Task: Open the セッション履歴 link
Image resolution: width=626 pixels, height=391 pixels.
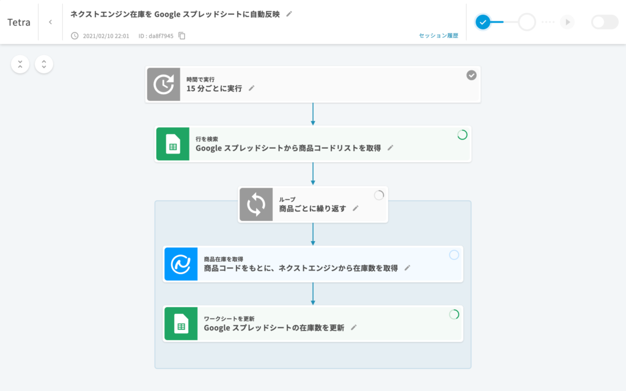Action: pos(438,35)
